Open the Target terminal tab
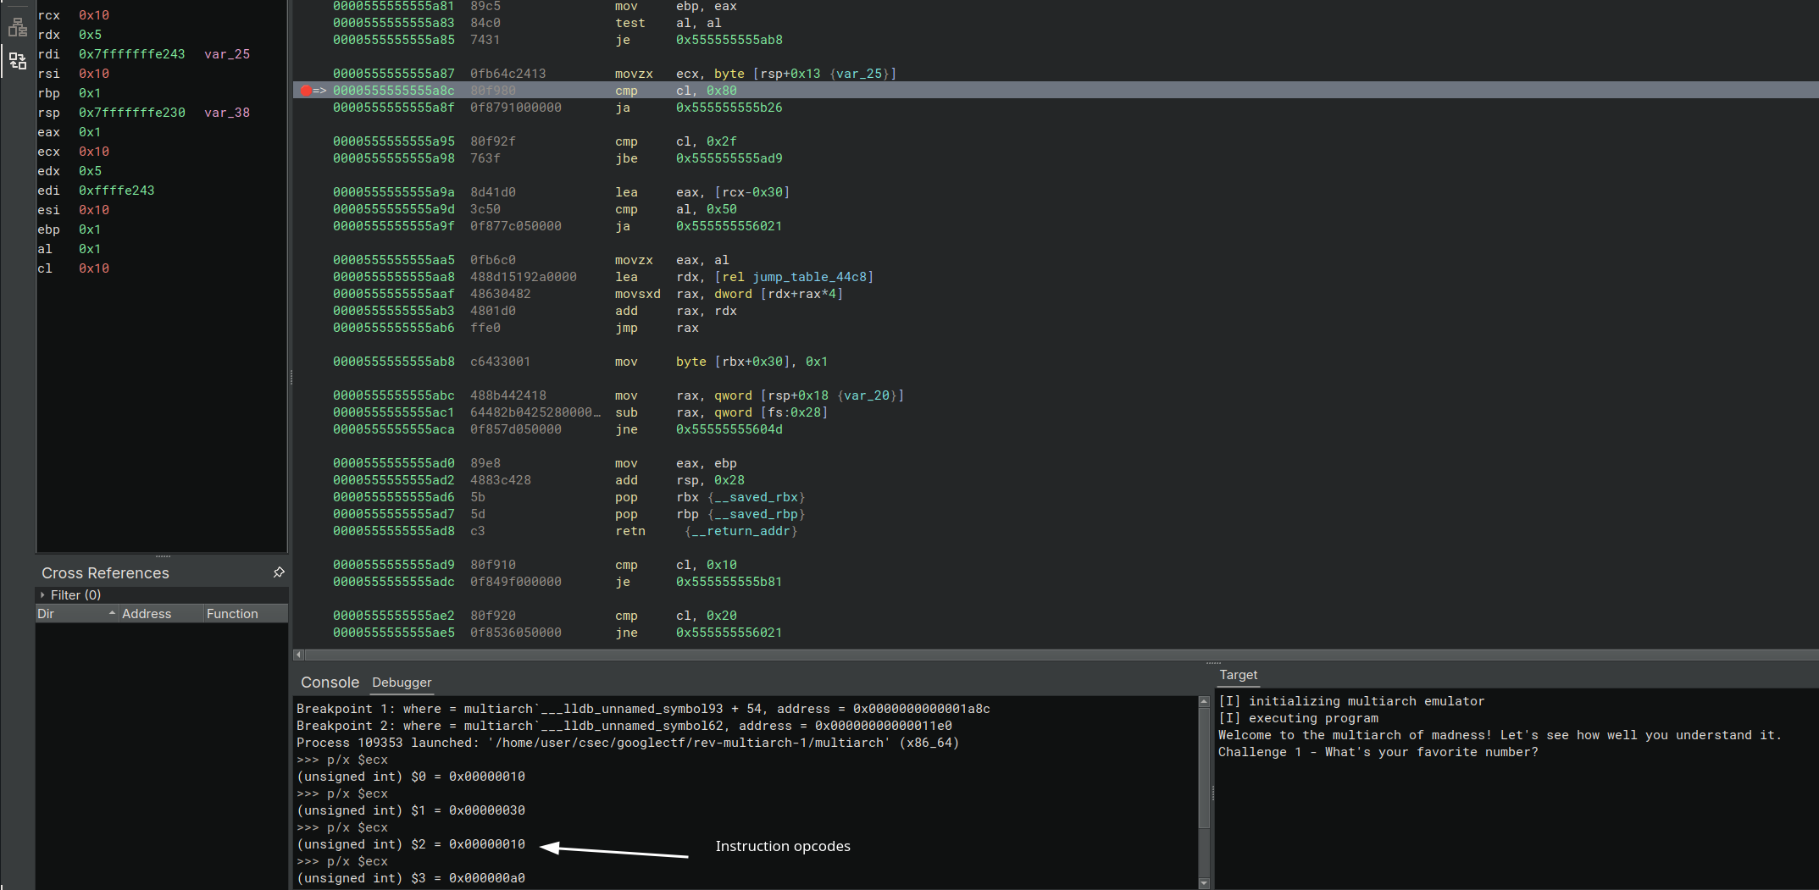This screenshot has height=890, width=1819. click(1238, 675)
